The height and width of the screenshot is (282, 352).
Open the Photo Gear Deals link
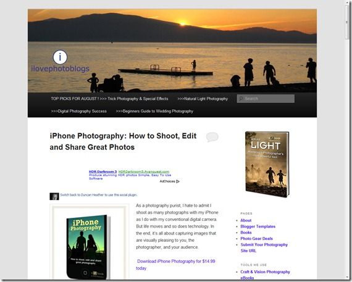[256, 238]
